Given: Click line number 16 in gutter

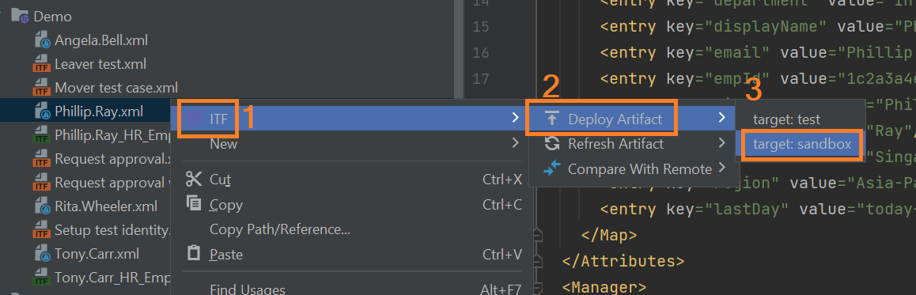Looking at the screenshot, I should click(x=480, y=52).
